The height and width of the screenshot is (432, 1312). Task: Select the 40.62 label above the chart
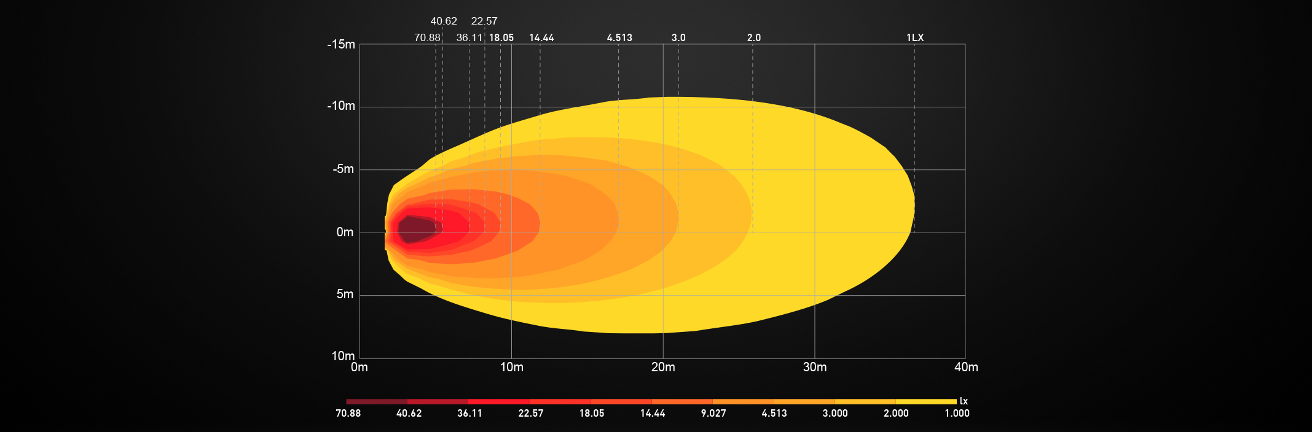[444, 21]
